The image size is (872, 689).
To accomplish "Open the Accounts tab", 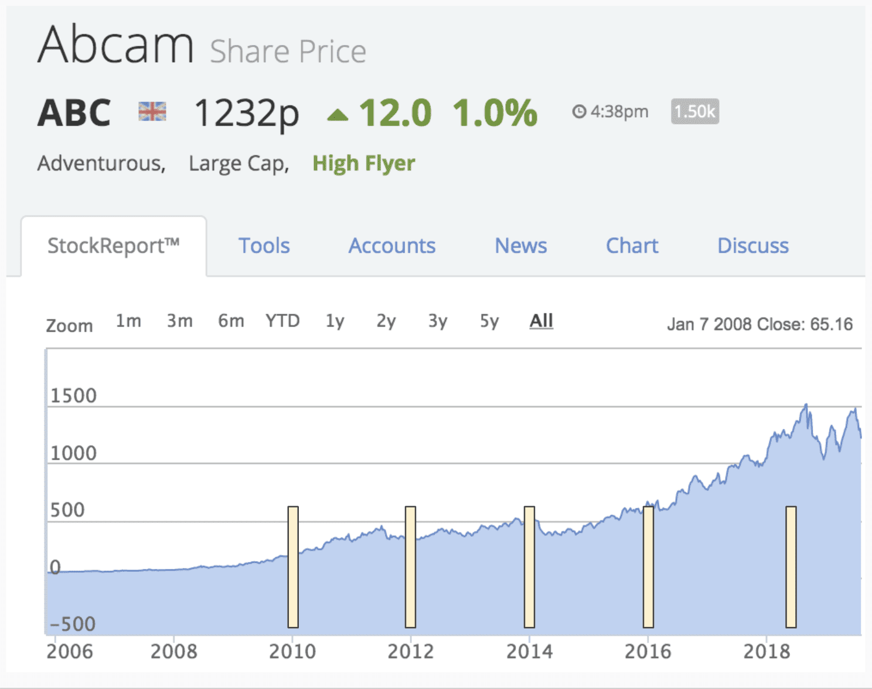I will pyautogui.click(x=392, y=245).
